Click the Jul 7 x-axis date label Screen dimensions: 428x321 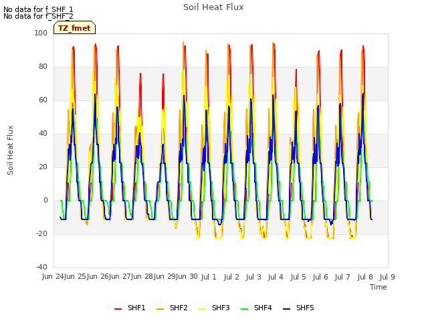(342, 278)
